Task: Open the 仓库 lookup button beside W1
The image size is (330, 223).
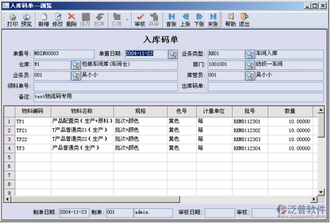Action: [x=76, y=65]
